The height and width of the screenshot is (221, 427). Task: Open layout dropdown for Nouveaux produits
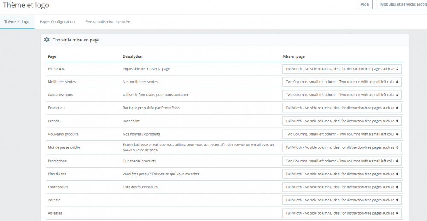coord(342,134)
